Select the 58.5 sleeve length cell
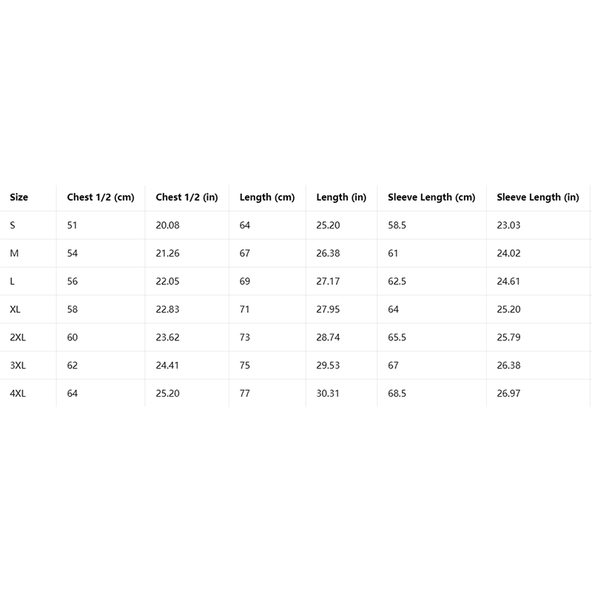This screenshot has width=592, height=592. click(397, 226)
